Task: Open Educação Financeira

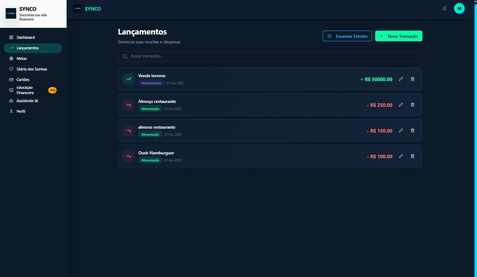Action: 25,90
